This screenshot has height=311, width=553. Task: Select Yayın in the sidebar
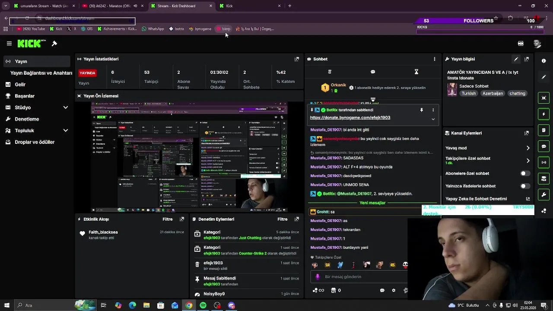(37, 61)
